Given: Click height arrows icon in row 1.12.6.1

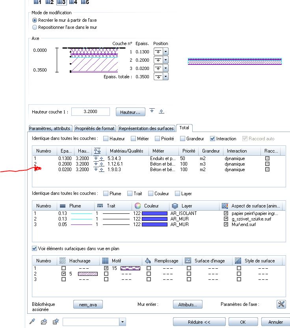Looking at the screenshot, I should click(99, 164).
